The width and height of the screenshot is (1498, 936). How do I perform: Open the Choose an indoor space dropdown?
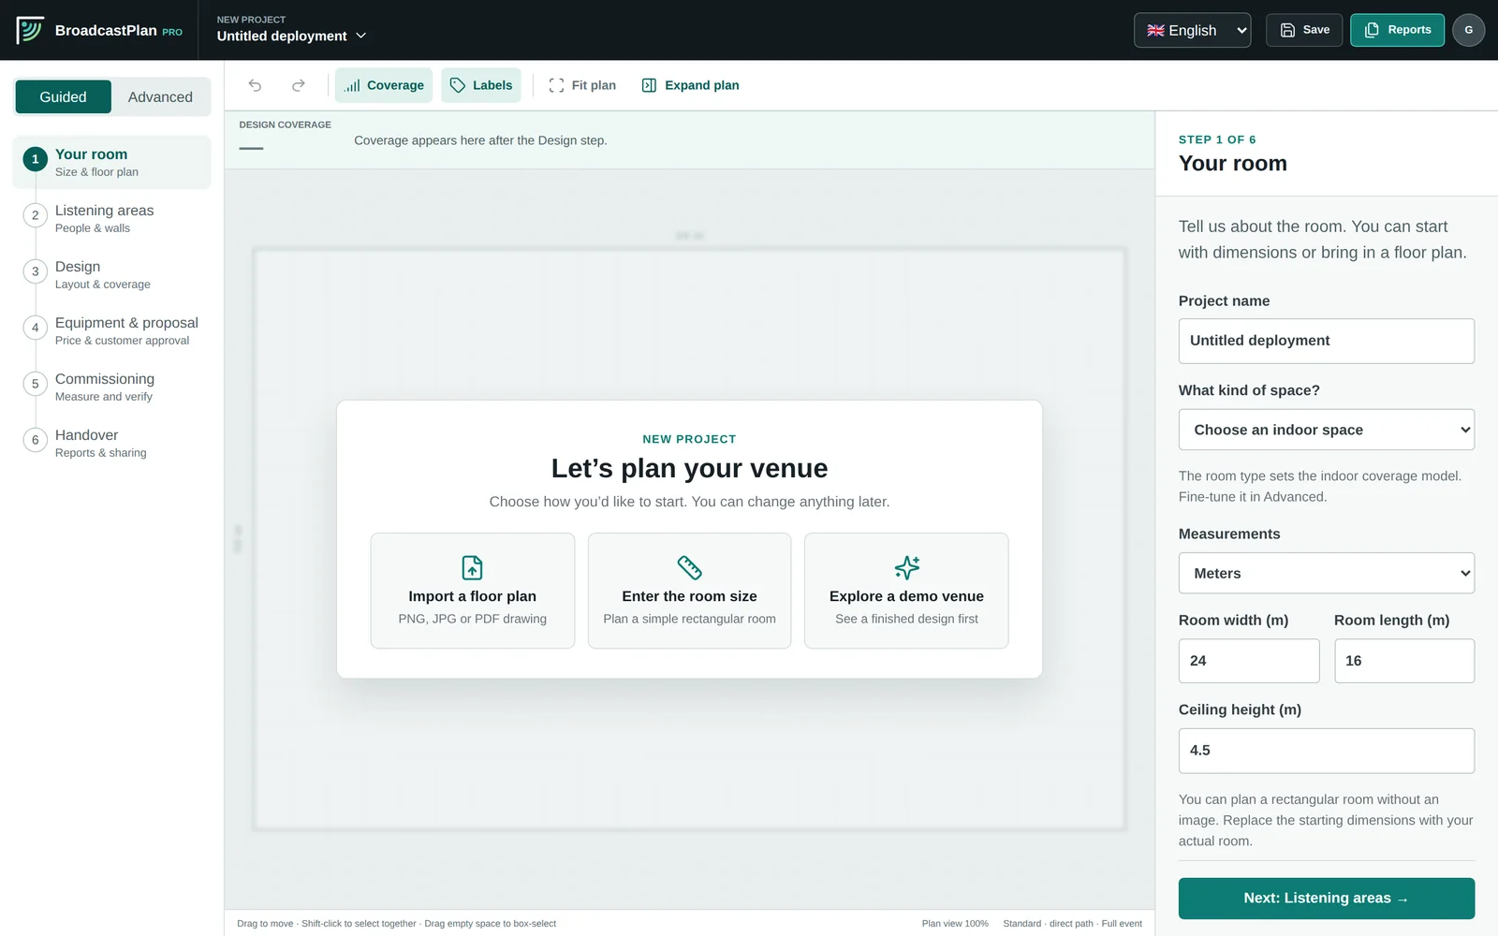click(1327, 430)
